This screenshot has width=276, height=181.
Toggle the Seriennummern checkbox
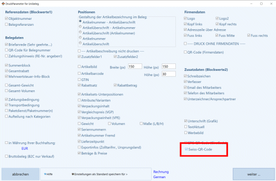pos(79,129)
